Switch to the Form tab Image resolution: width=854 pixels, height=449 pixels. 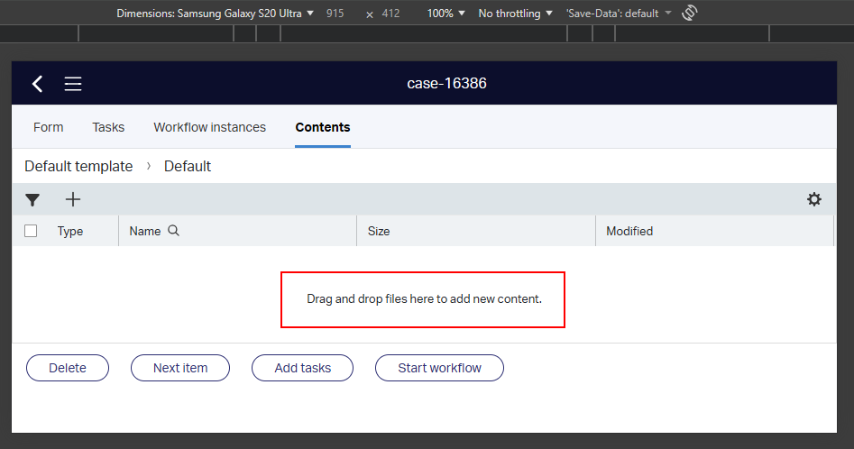click(x=49, y=127)
